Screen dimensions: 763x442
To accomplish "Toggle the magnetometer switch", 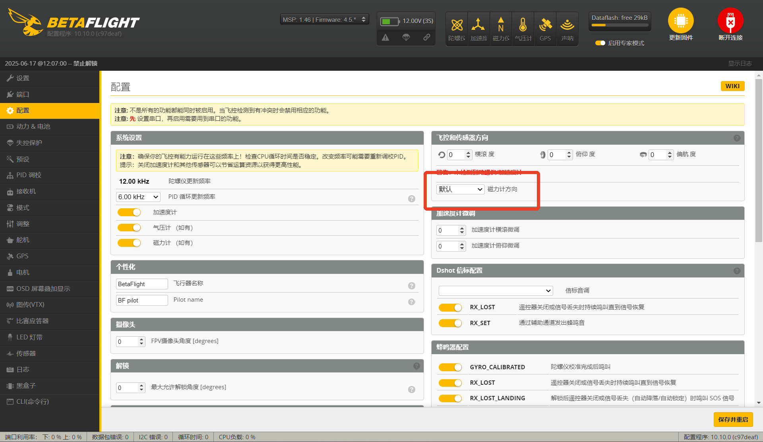I will 129,243.
